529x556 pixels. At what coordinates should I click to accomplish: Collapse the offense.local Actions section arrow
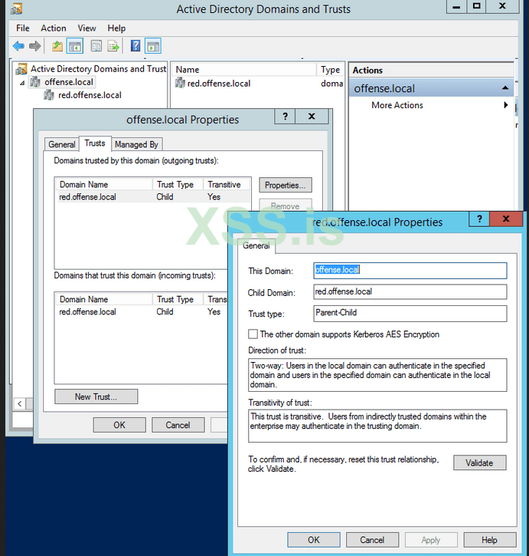point(505,88)
